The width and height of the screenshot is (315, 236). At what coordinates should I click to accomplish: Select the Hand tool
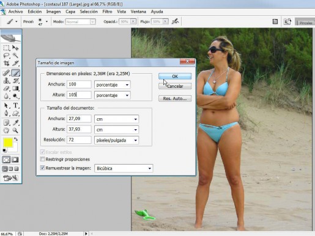[6, 131]
